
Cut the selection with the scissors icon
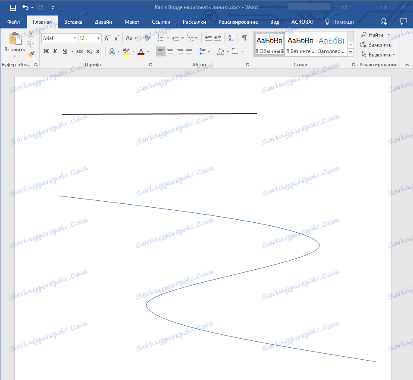pyautogui.click(x=31, y=34)
